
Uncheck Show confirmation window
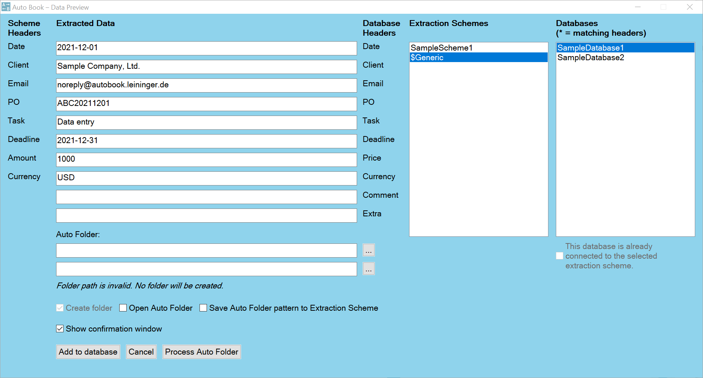point(60,329)
